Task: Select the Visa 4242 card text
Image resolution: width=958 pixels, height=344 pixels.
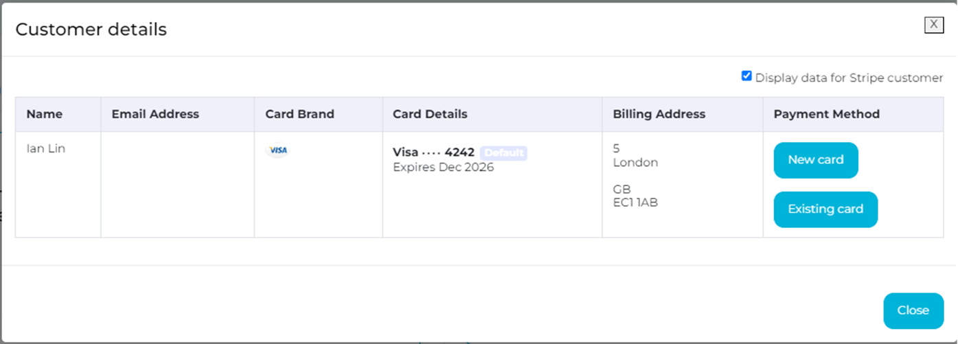Action: (433, 152)
